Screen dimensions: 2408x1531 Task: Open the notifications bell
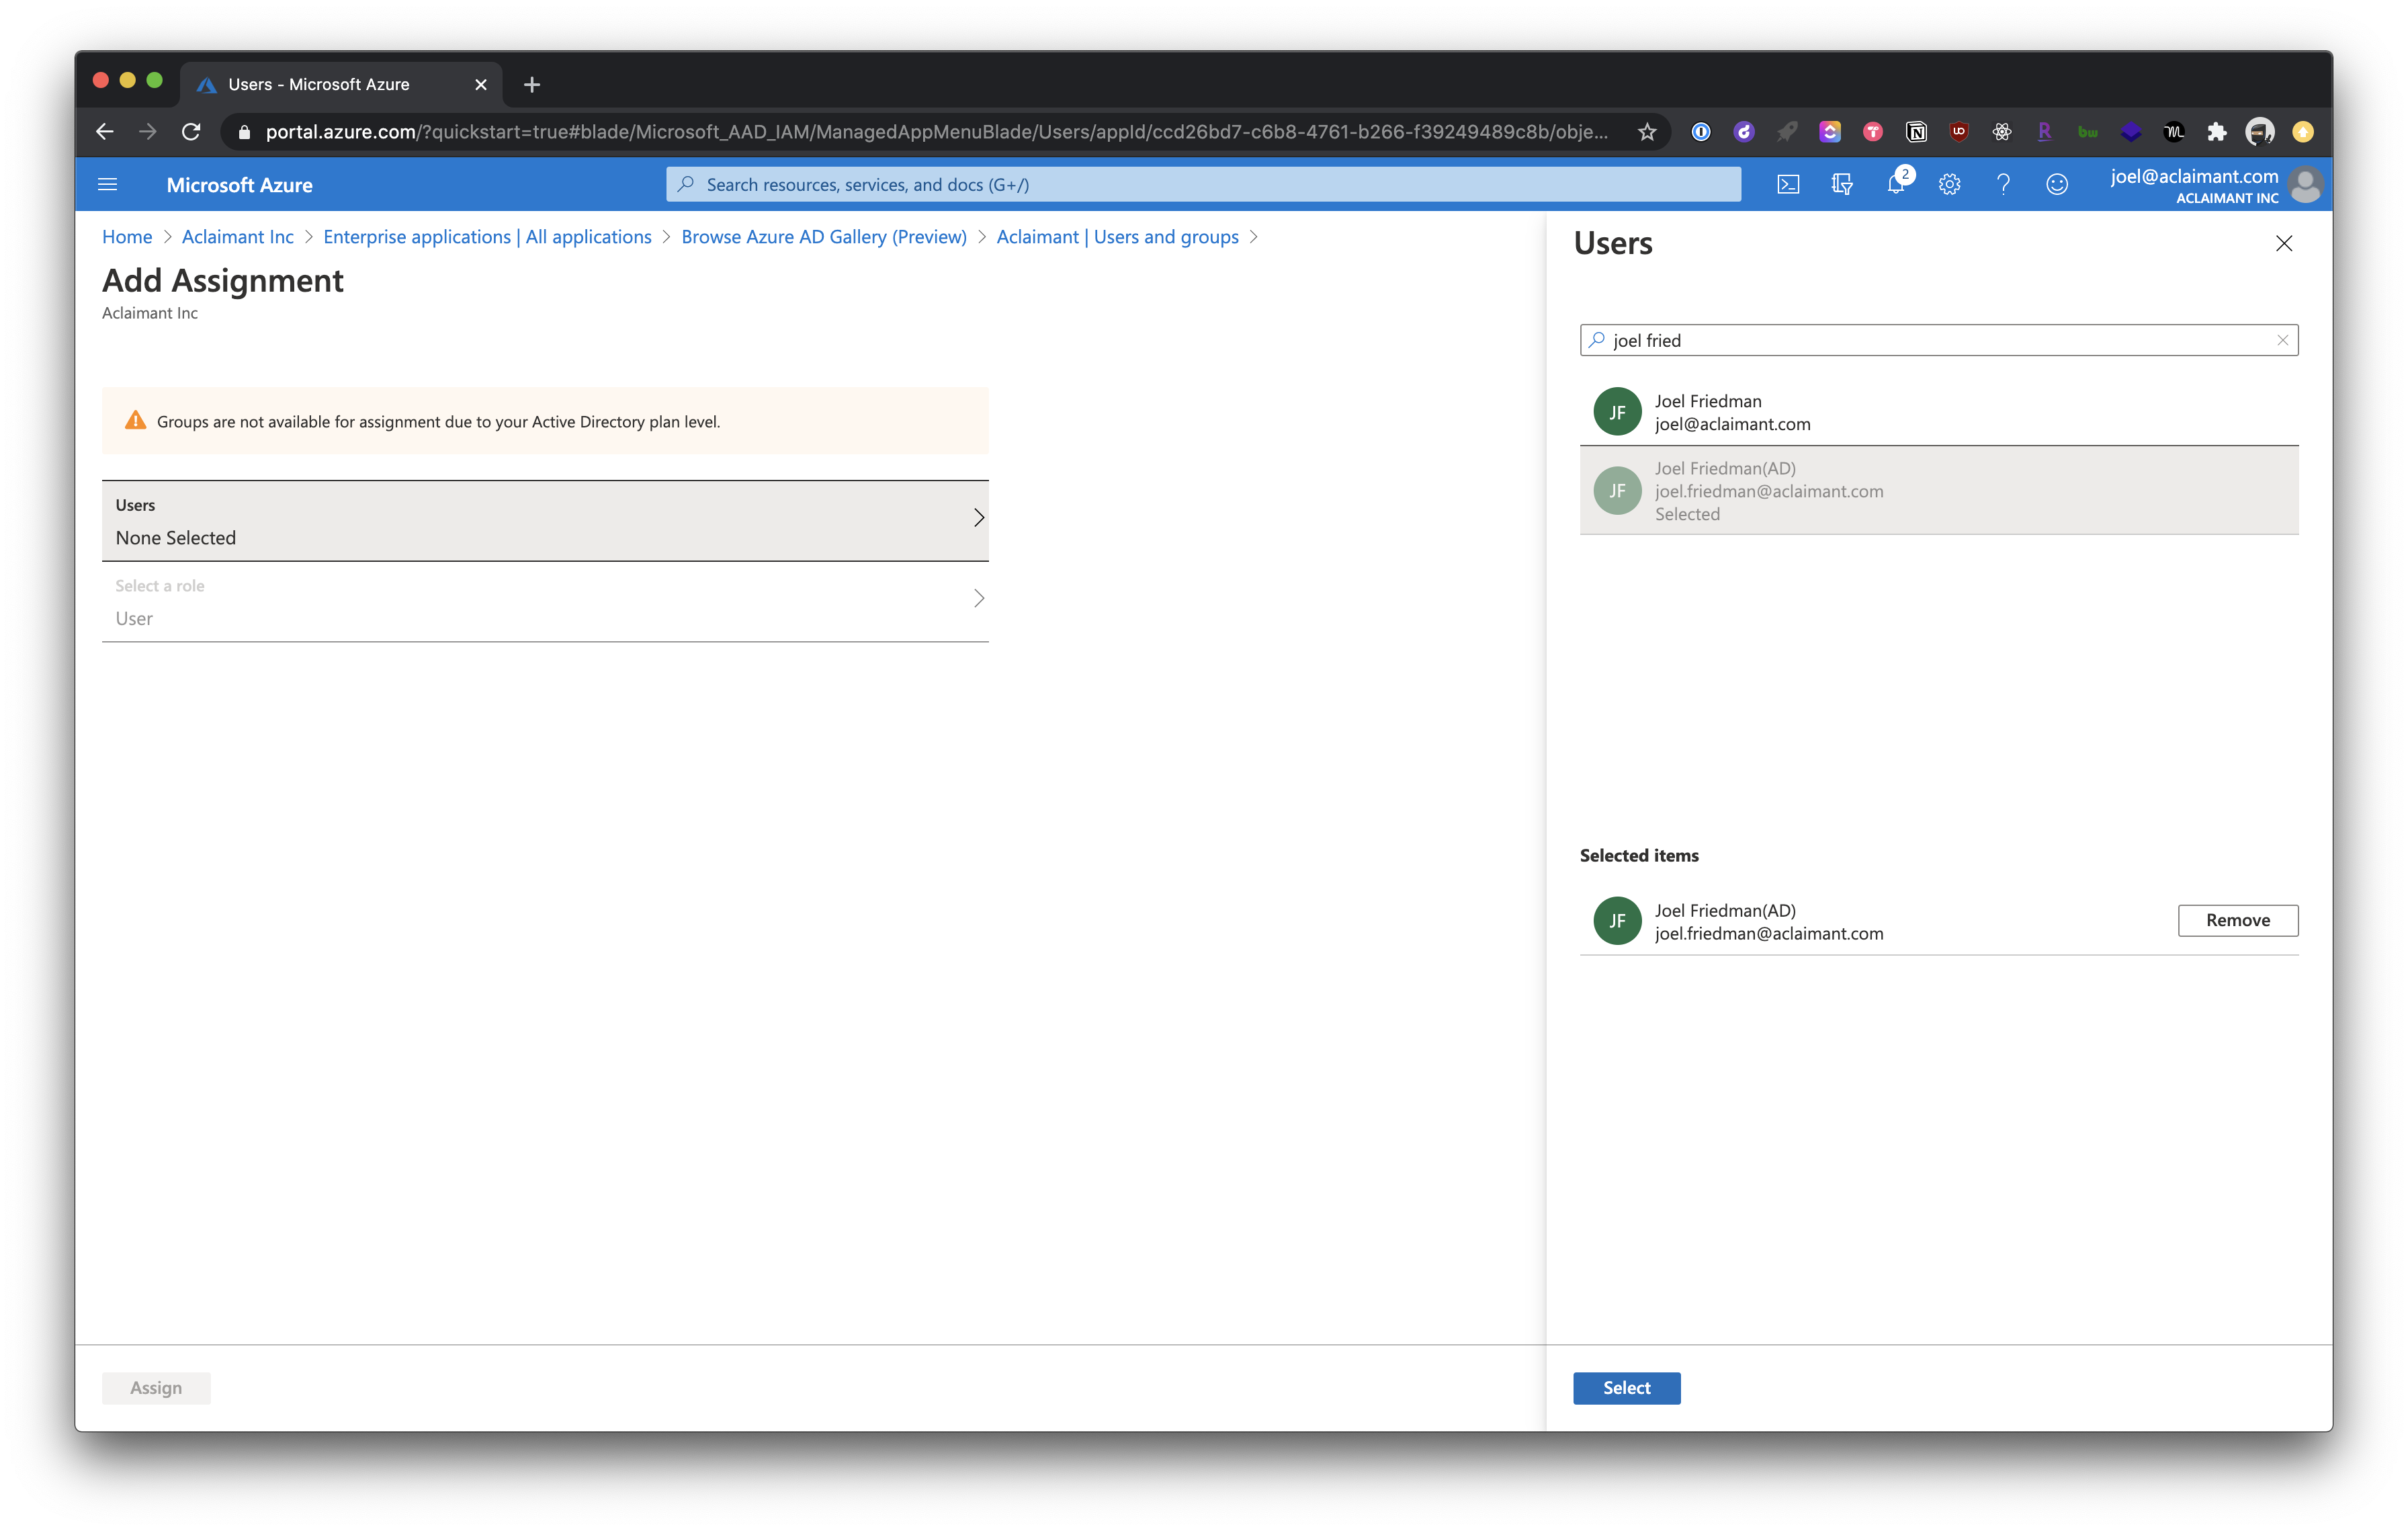coord(1896,184)
